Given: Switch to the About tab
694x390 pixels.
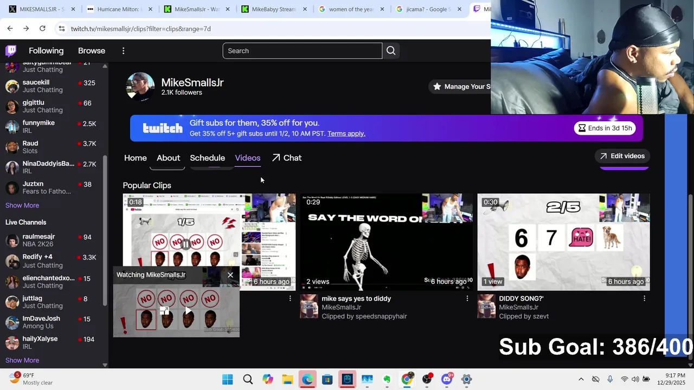Looking at the screenshot, I should [x=168, y=158].
